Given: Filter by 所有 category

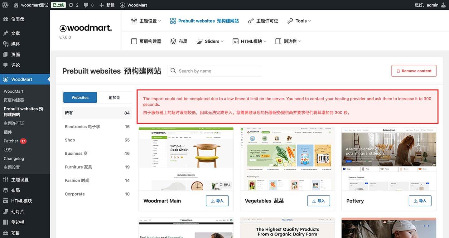Looking at the screenshot, I should (x=97, y=113).
